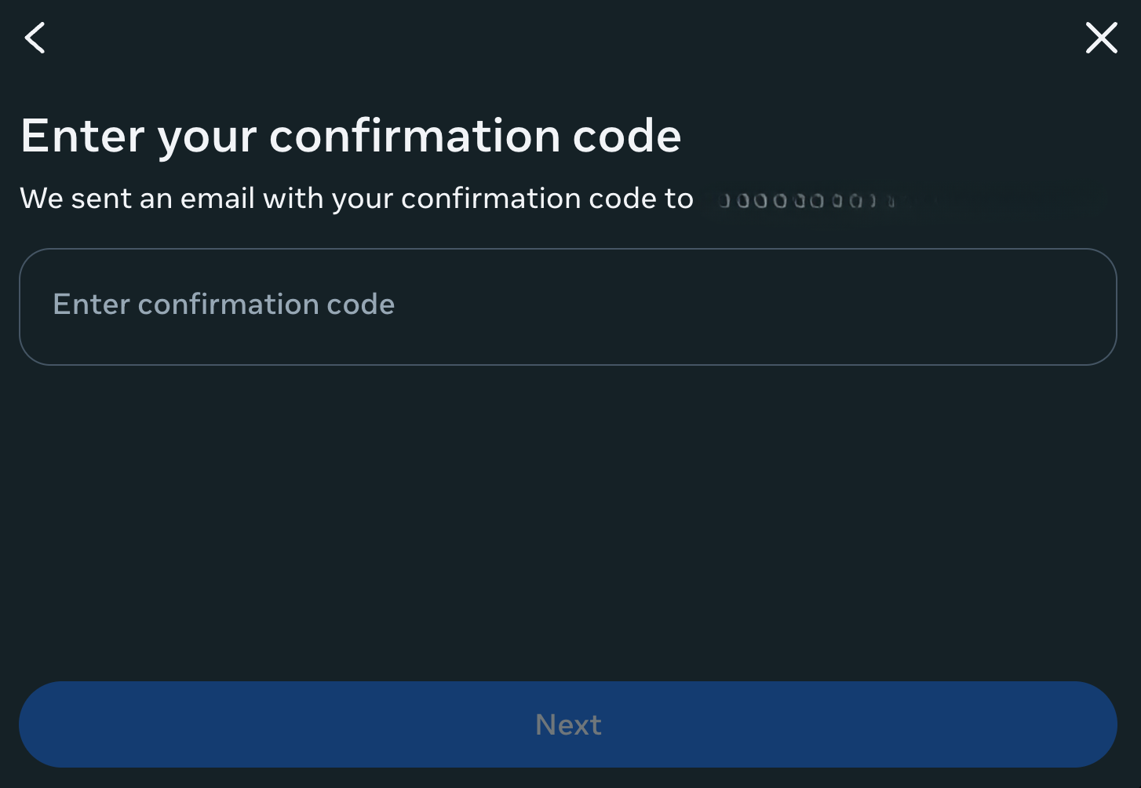Viewport: 1141px width, 788px height.
Task: Select the back navigation chevron
Action: [35, 38]
